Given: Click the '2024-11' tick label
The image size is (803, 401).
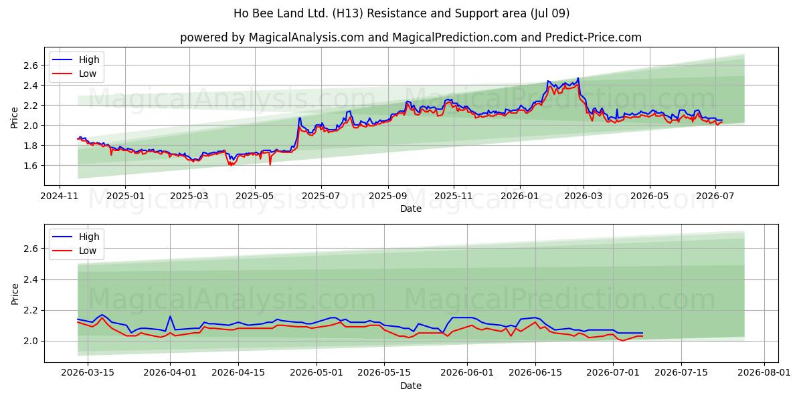Looking at the screenshot, I should point(60,196).
